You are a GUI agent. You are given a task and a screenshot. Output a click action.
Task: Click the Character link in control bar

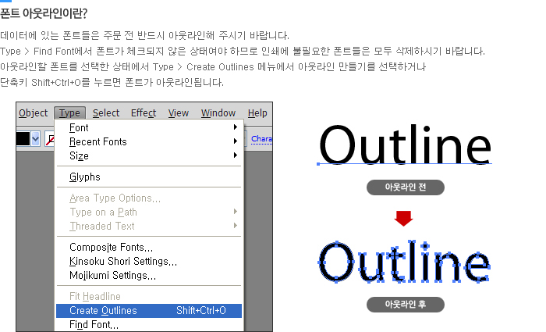pyautogui.click(x=262, y=139)
